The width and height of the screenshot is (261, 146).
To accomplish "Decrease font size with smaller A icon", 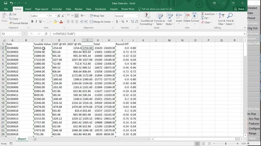I will click(x=63, y=16).
